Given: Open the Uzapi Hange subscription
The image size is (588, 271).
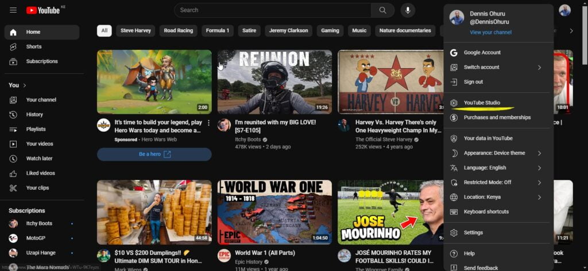Looking at the screenshot, I should [41, 253].
